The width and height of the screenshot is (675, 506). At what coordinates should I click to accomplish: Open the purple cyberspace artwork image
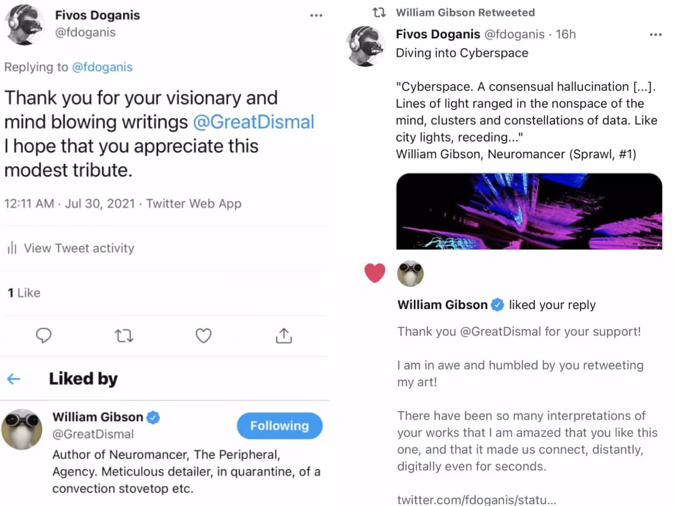529,211
